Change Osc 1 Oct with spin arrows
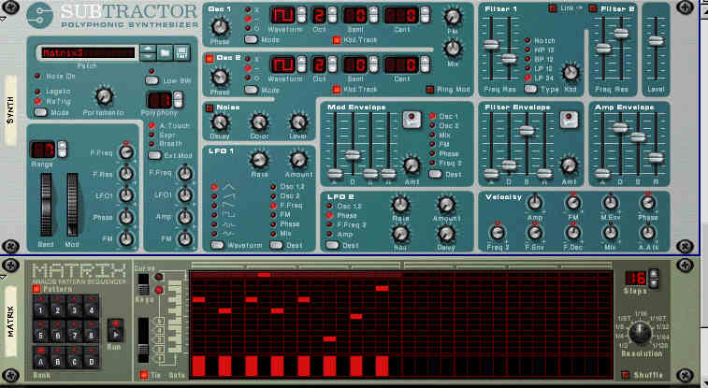 click(x=332, y=15)
